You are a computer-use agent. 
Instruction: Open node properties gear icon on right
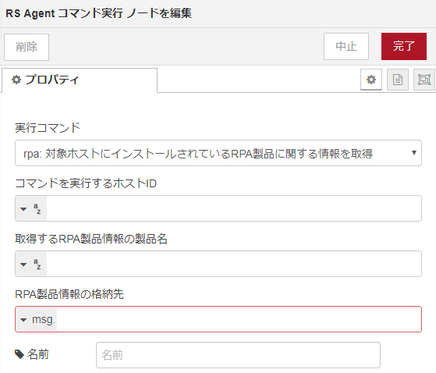[x=371, y=80]
